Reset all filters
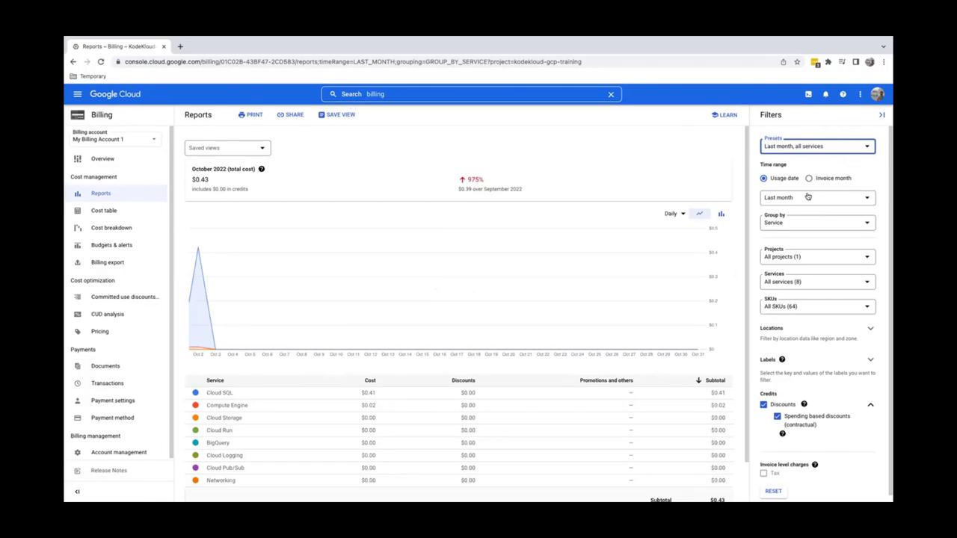The height and width of the screenshot is (538, 957). point(773,492)
